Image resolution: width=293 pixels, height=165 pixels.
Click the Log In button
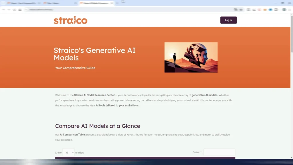tap(228, 20)
